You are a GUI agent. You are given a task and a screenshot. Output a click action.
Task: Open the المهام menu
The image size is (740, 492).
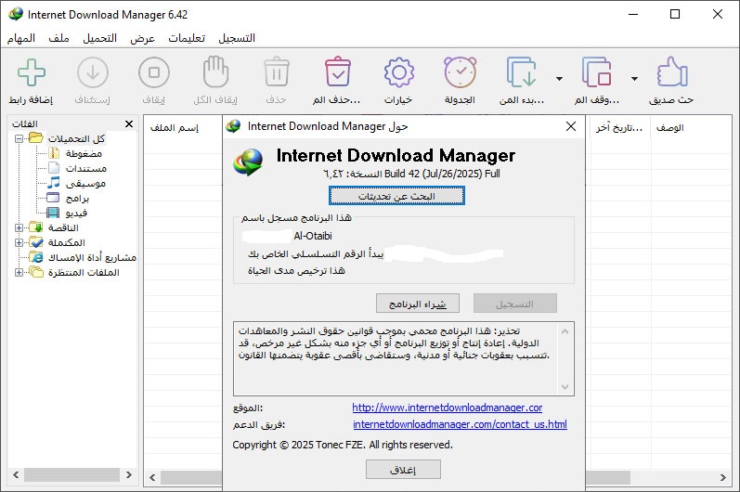(21, 38)
